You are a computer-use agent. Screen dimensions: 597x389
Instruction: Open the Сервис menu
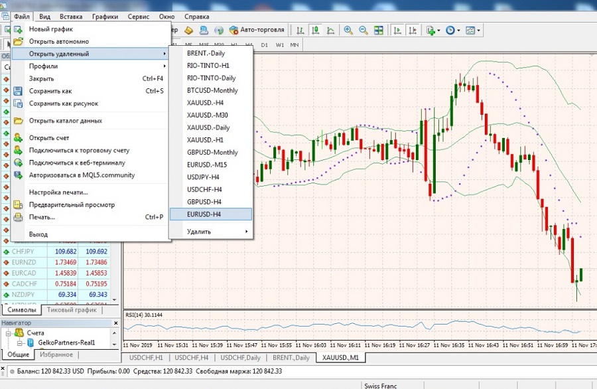pos(138,17)
